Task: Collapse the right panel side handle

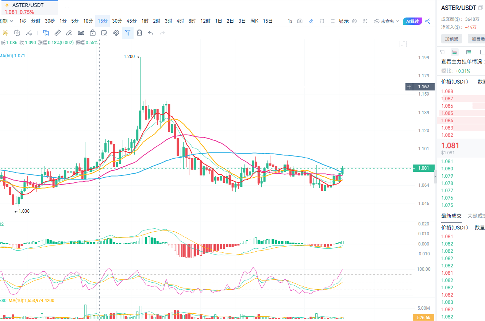Action: [435, 177]
